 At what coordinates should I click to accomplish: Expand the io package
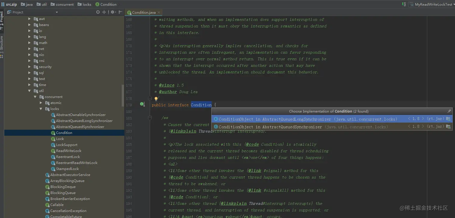[29, 31]
